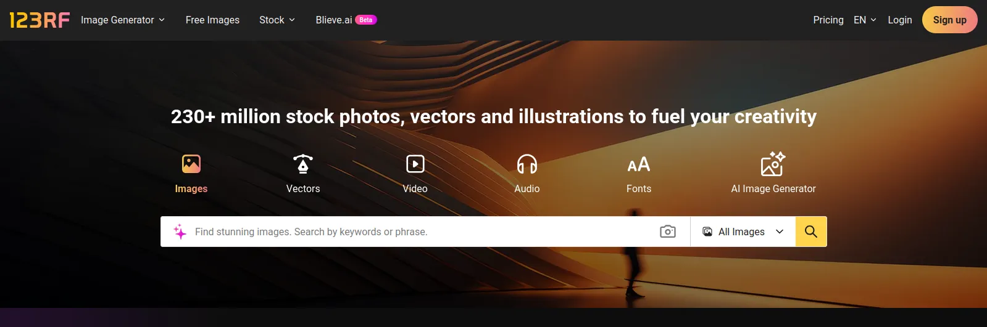This screenshot has width=987, height=327.
Task: Click the Video label
Action: pyautogui.click(x=415, y=188)
